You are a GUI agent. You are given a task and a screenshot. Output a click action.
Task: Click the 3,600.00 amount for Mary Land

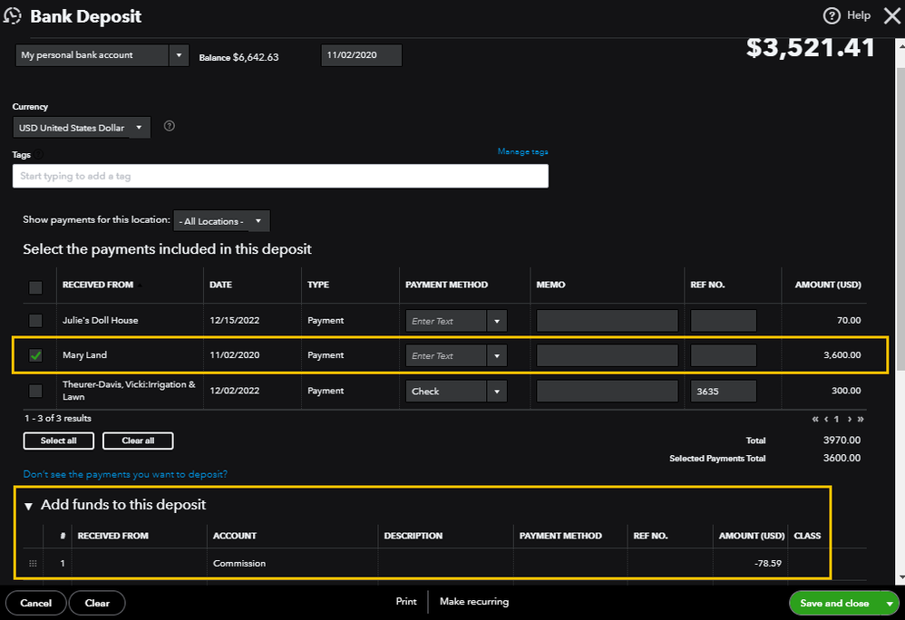(842, 355)
